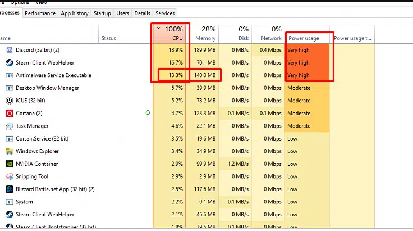Select the Snipping Tool process name
Image resolution: width=413 pixels, height=231 pixels.
32,176
